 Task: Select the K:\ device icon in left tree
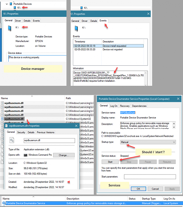(15, 8)
